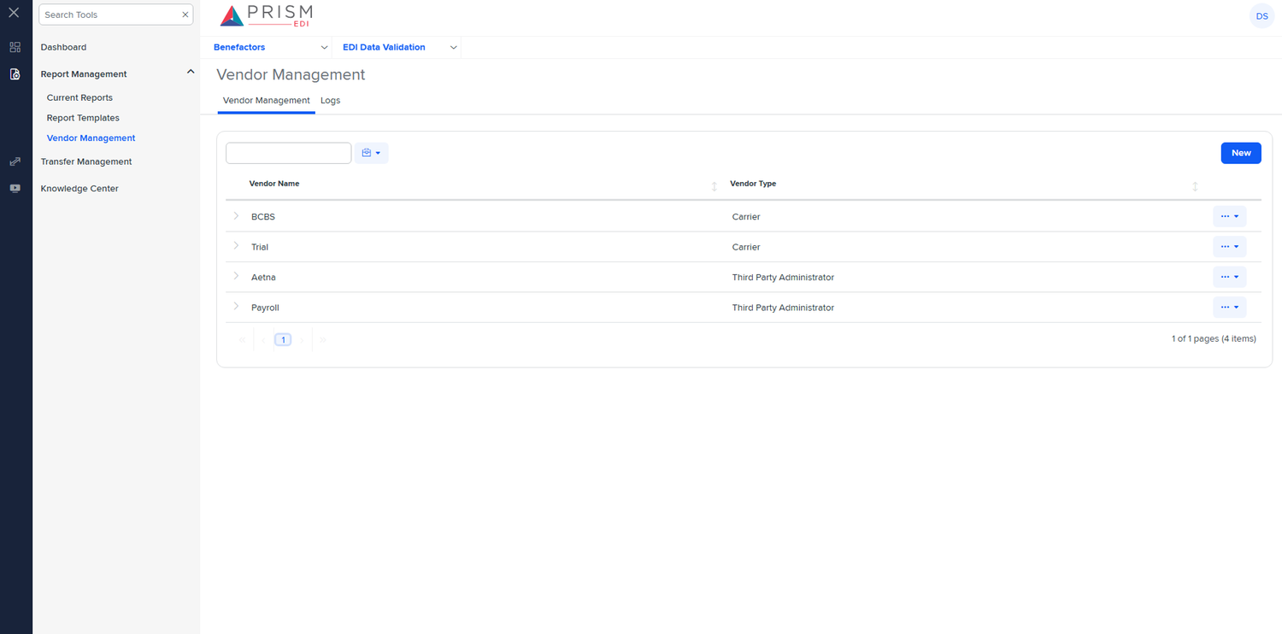Go to the next page of results
1282x634 pixels.
302,339
